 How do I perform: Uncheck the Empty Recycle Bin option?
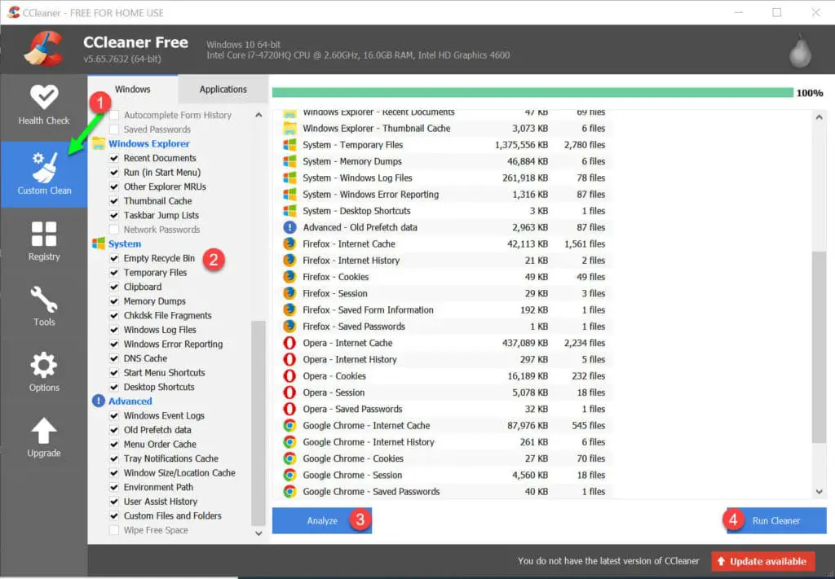115,258
